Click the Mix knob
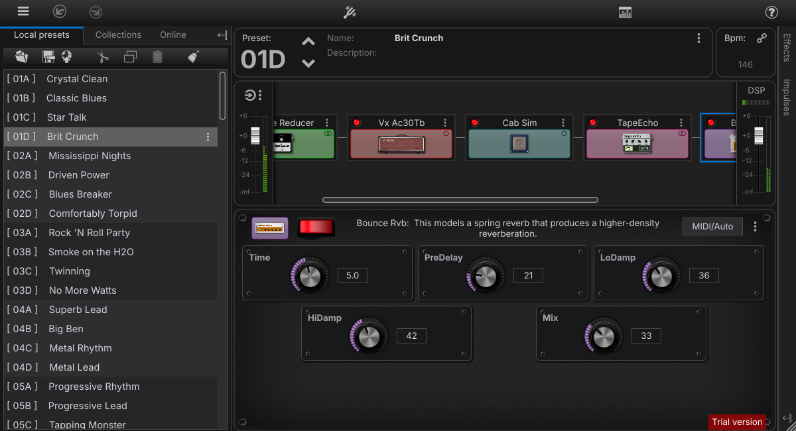 pos(604,337)
